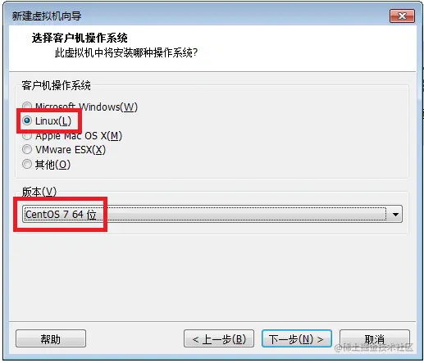Open the CentOS 7 64 位 combo box
This screenshot has width=424, height=363.
tap(212, 215)
